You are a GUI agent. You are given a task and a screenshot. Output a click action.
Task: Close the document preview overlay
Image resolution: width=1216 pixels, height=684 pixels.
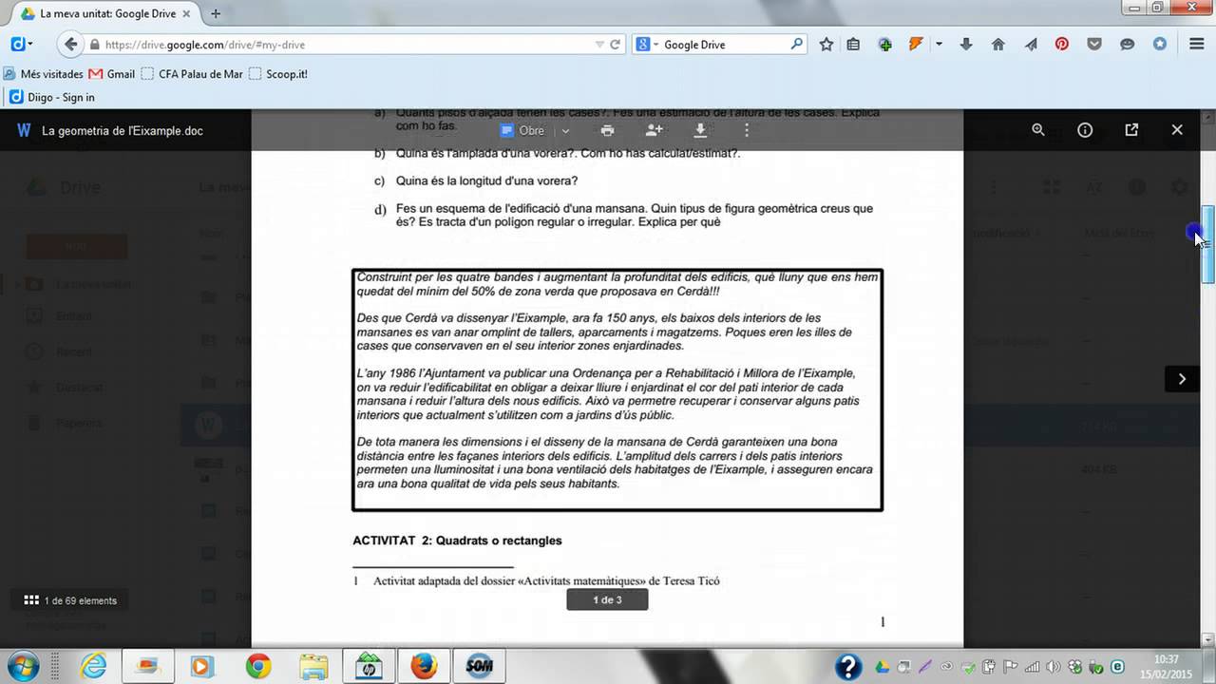[1177, 130]
